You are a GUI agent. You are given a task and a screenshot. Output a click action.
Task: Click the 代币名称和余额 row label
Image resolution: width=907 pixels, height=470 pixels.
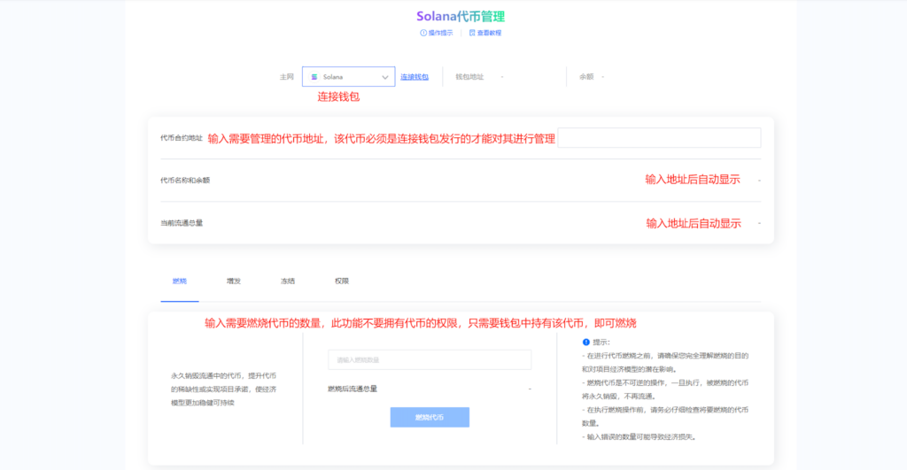(185, 181)
